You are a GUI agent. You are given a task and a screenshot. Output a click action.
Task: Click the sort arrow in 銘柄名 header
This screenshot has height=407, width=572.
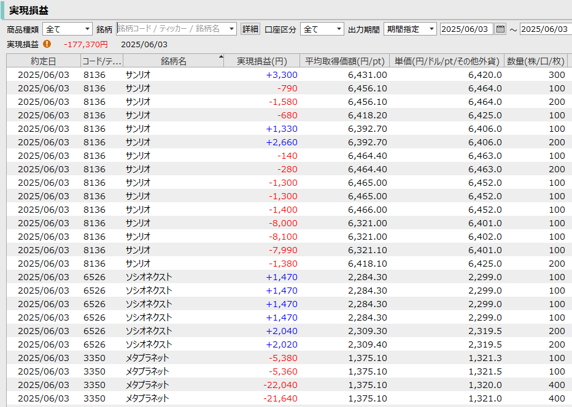click(221, 57)
